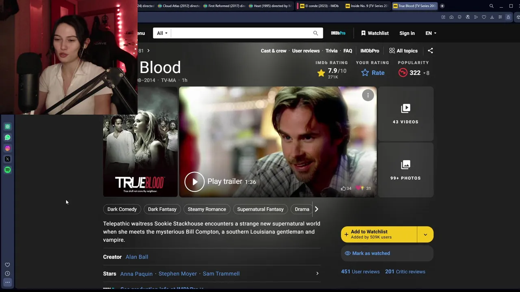Open Watchlist in header
Screen dimensions: 520x292
click(375, 33)
